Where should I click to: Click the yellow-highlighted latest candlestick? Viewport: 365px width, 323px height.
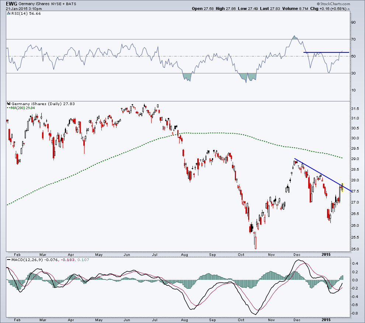342,187
